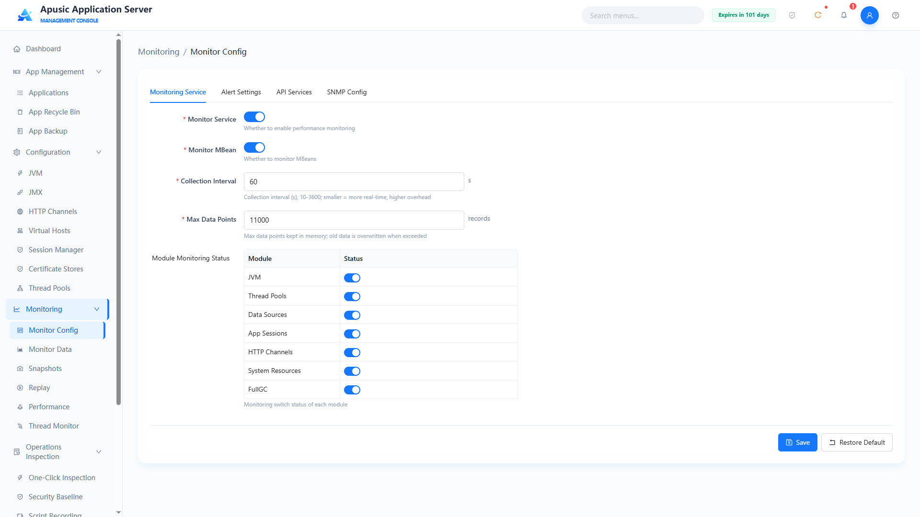This screenshot has height=517, width=920.
Task: Open the user profile avatar
Action: click(x=870, y=15)
